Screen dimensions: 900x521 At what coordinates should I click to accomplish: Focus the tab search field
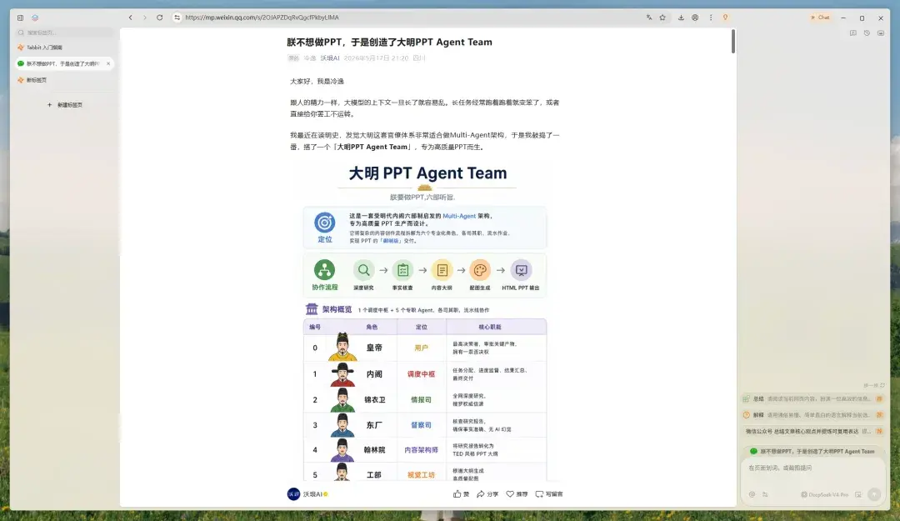pyautogui.click(x=64, y=33)
